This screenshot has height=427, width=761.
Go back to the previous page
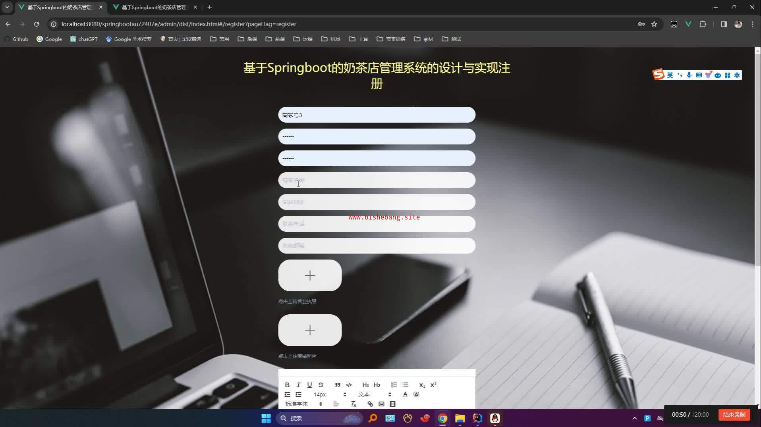8,24
